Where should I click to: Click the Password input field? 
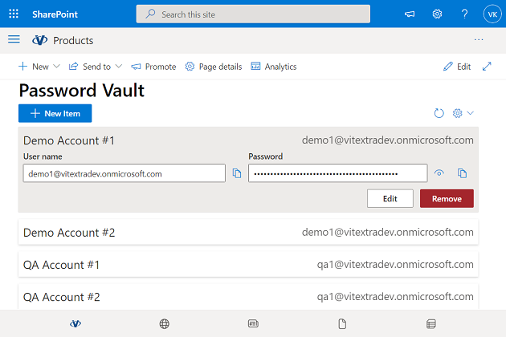coord(338,173)
